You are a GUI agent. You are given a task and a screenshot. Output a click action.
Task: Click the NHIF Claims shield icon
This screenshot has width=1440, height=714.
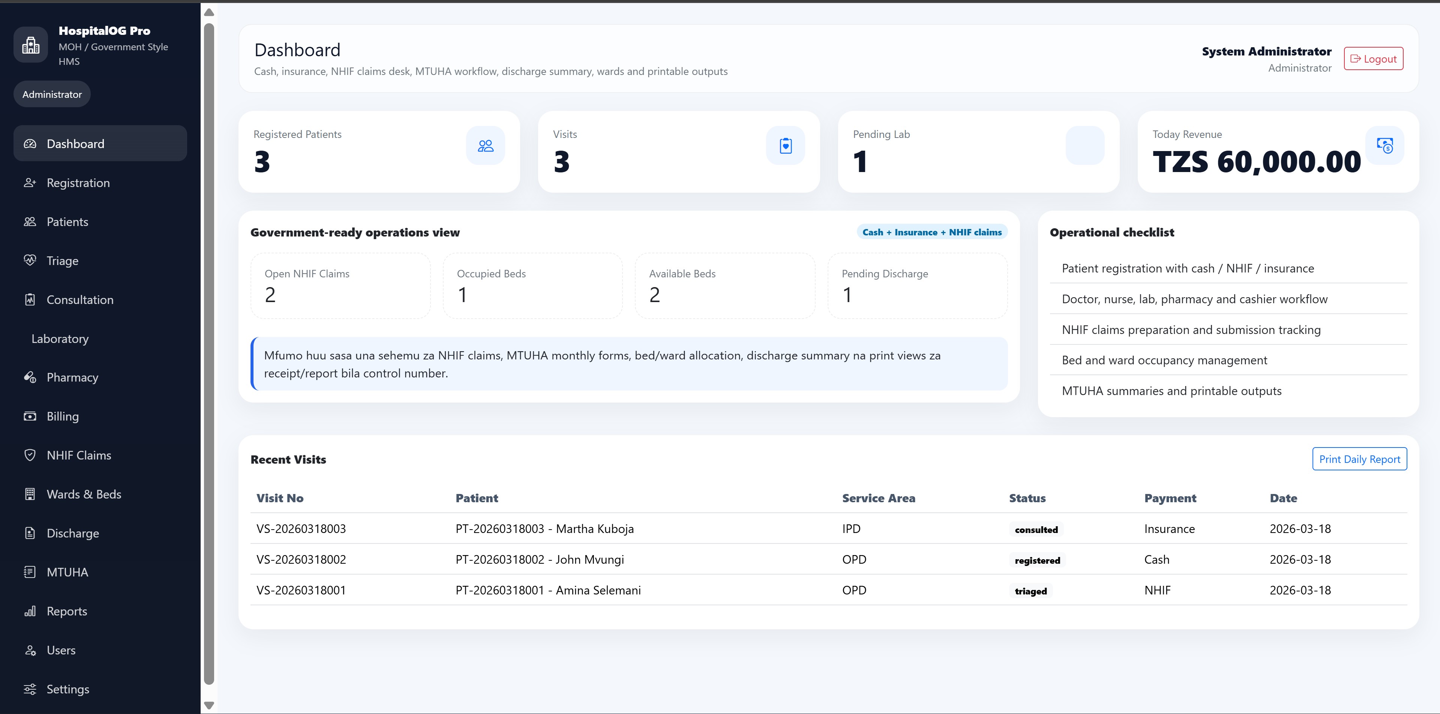[x=30, y=455]
